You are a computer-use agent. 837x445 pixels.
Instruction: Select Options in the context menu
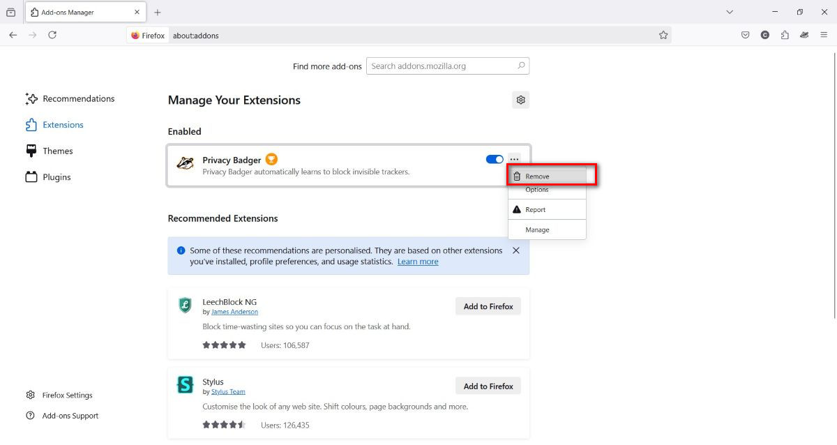tap(547, 190)
